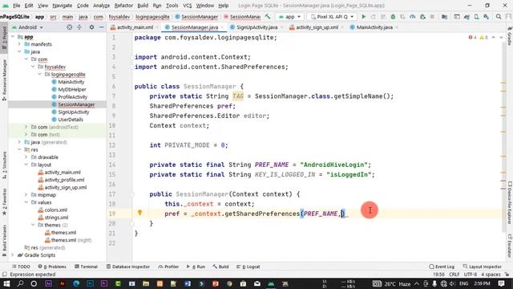Switch to the MainActivity.java tab
Screen dimensions: 513x289
(x=374, y=27)
